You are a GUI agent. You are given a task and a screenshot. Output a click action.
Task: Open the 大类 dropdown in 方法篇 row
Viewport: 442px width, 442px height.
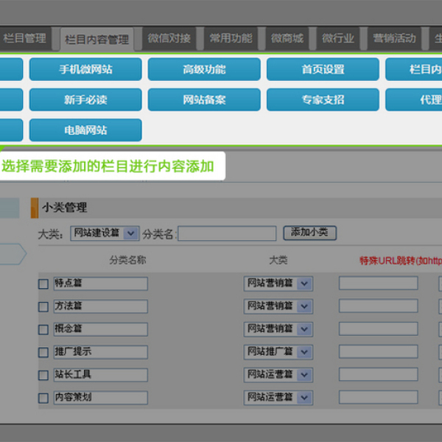tap(278, 306)
